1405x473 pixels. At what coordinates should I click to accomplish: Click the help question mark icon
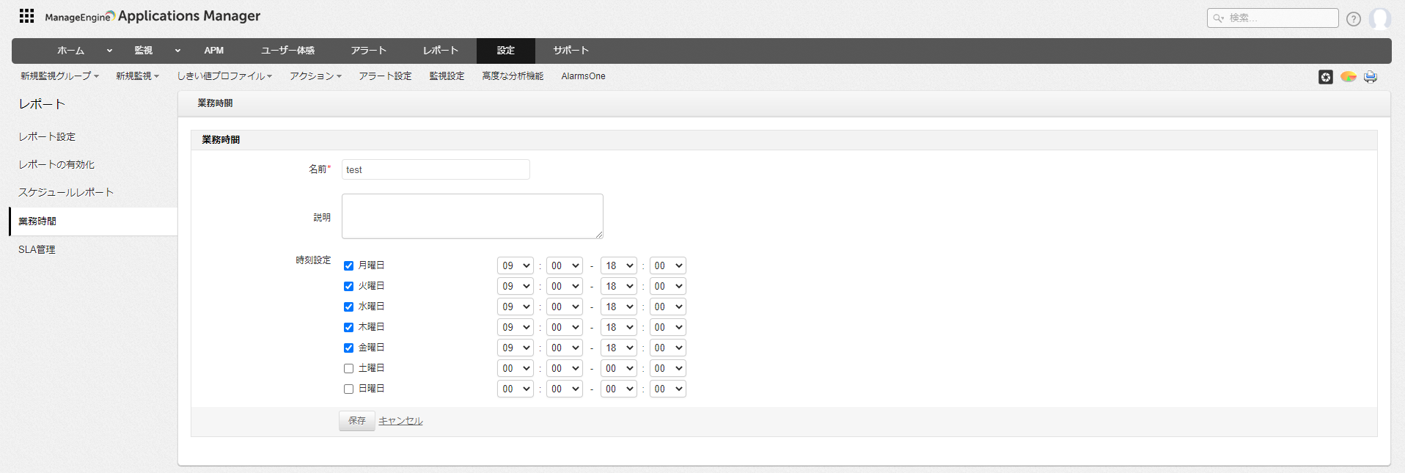(x=1353, y=19)
